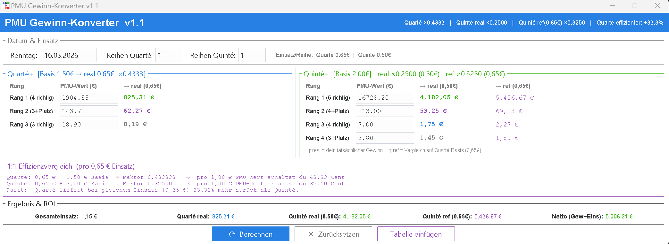
Task: Select the Reihen Quinté input field
Action: point(252,55)
